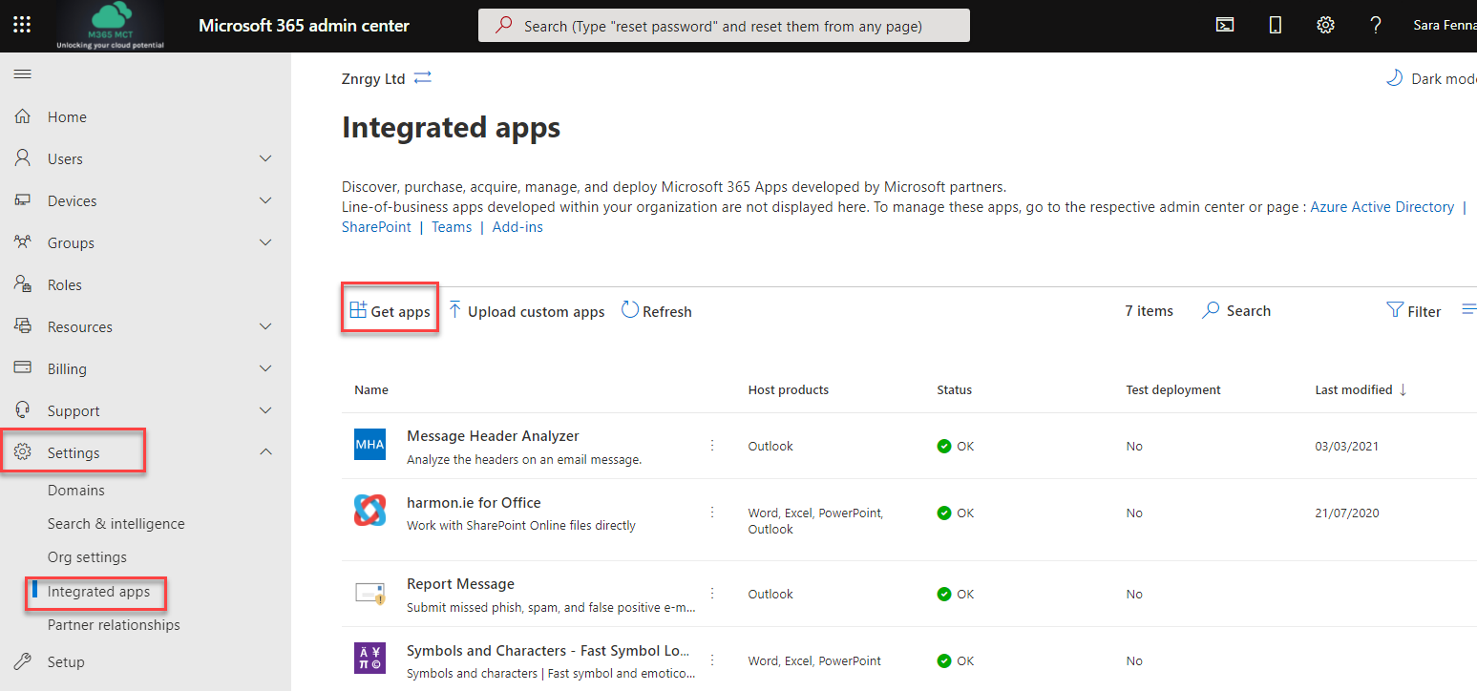Collapse navigation with hamburger menu icon
The height and width of the screenshot is (691, 1477).
(x=22, y=74)
